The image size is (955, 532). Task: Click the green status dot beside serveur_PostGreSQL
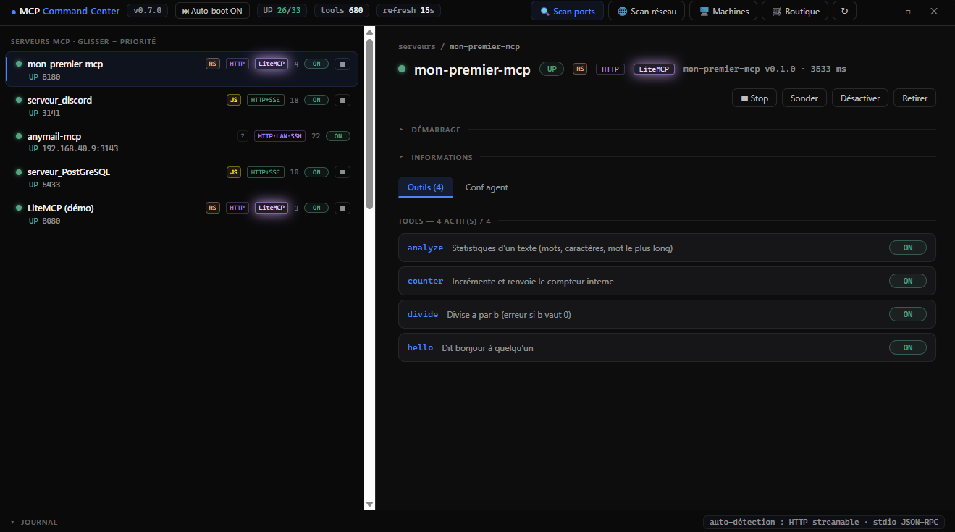coord(19,172)
